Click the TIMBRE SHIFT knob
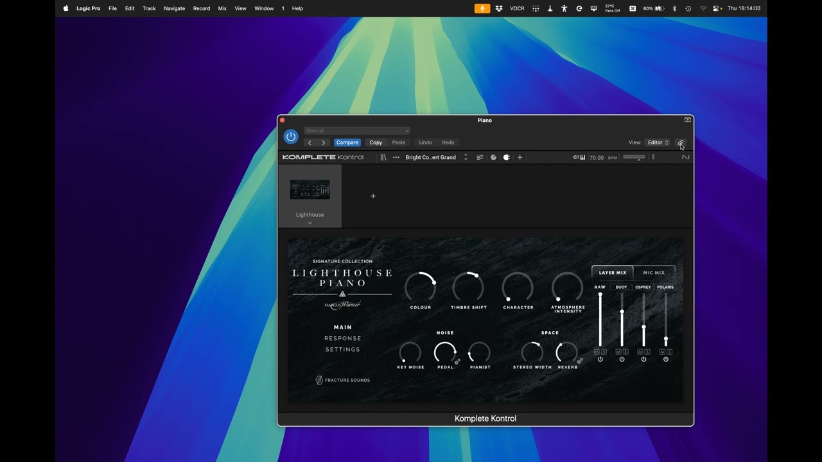The width and height of the screenshot is (822, 462). coord(468,287)
